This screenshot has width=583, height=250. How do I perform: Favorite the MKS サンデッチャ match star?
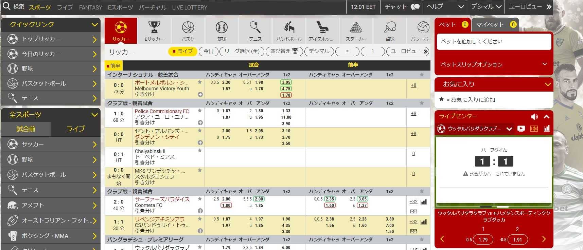click(x=200, y=170)
